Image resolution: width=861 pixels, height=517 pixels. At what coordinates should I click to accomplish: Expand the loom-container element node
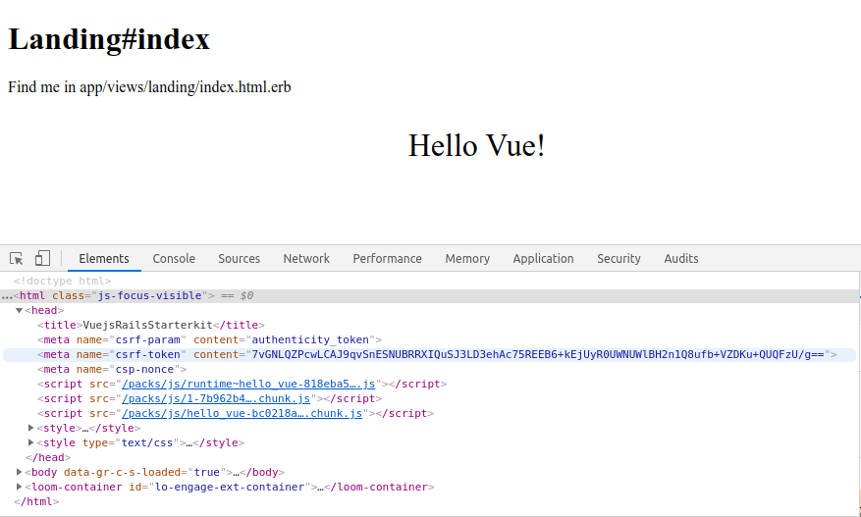(x=20, y=487)
